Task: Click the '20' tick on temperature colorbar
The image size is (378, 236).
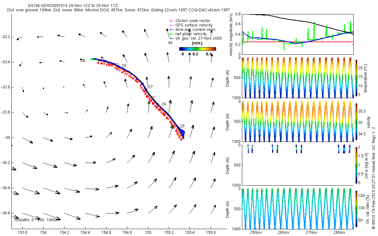Action: click(361, 67)
